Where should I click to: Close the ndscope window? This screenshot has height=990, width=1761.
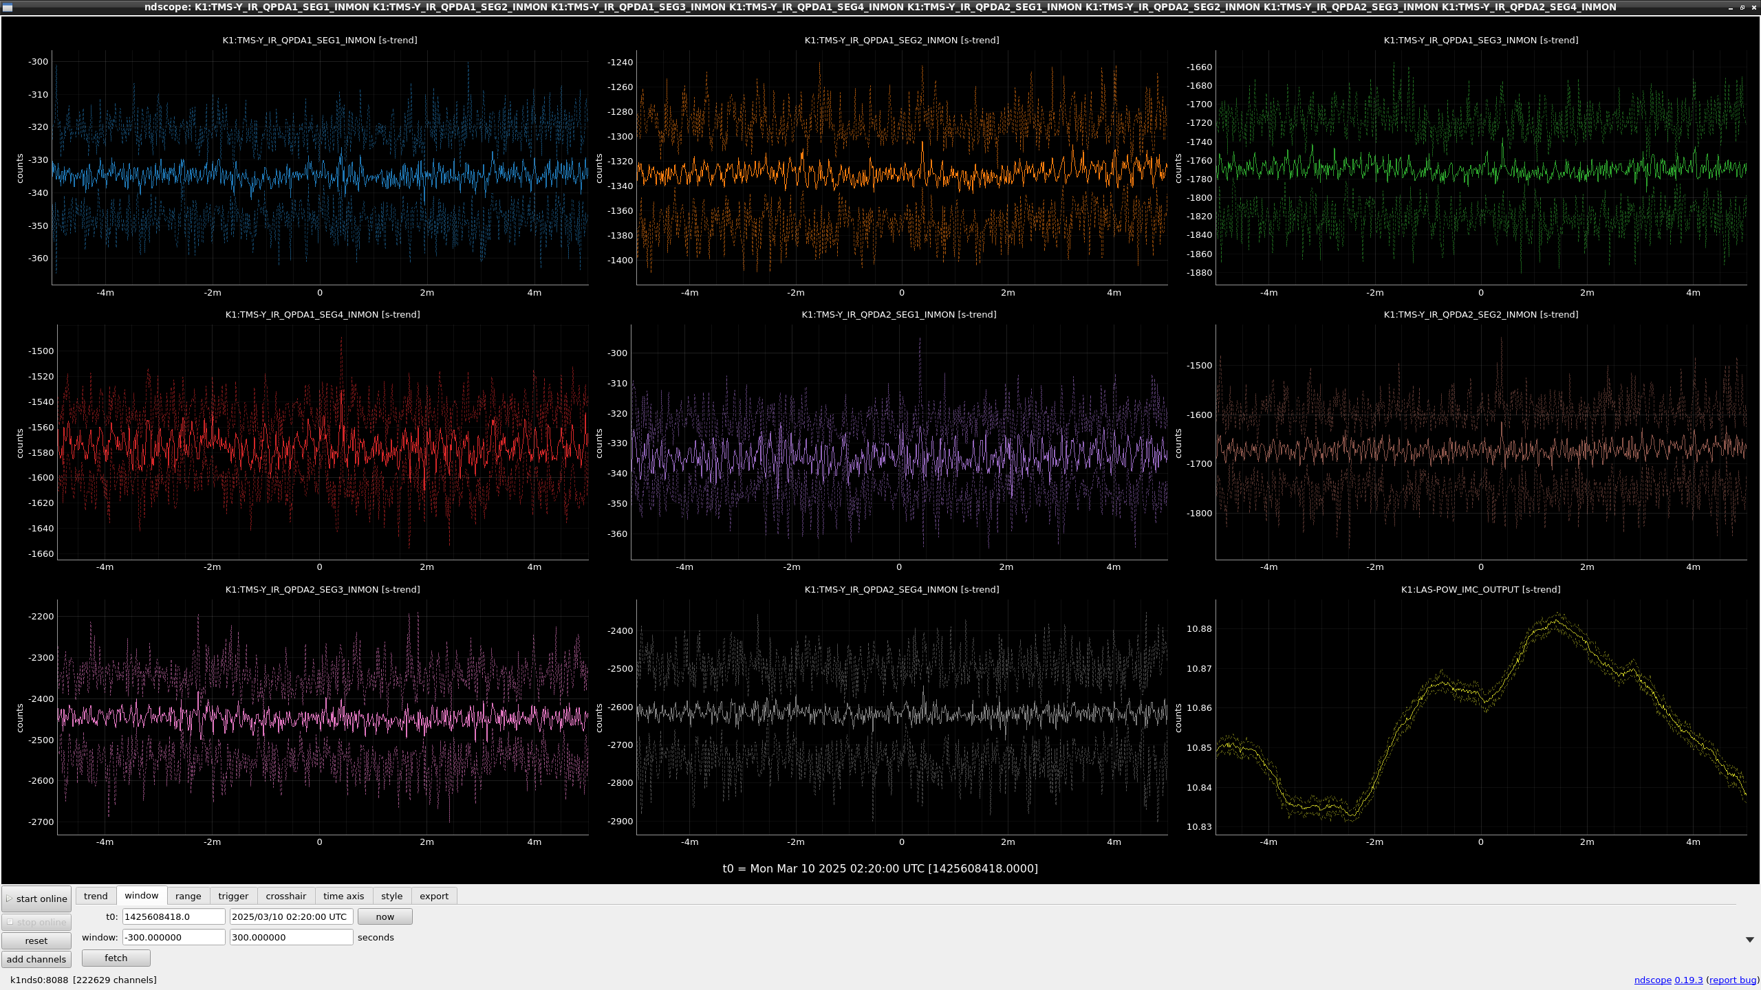tap(1753, 7)
